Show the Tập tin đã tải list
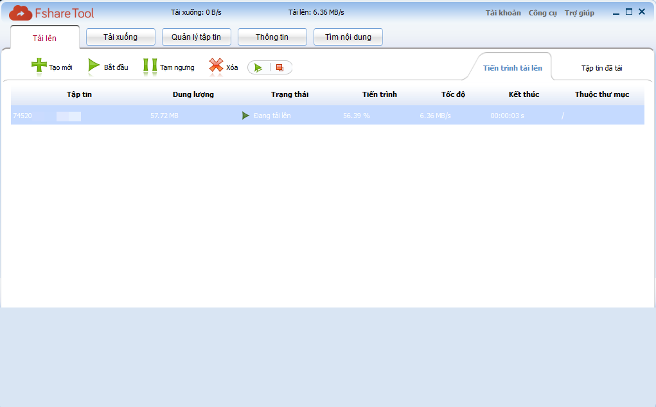The image size is (656, 407). [x=601, y=68]
